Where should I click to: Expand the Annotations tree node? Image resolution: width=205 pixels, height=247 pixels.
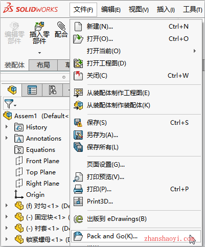coord(7,138)
